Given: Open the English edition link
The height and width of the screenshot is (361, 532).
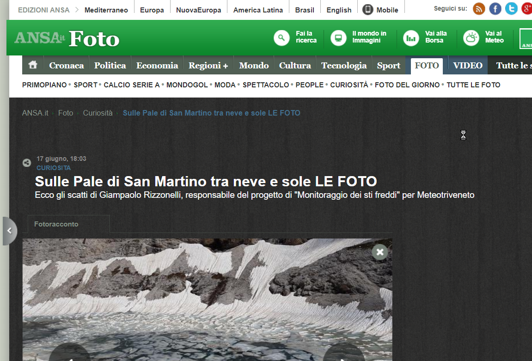Looking at the screenshot, I should (339, 10).
